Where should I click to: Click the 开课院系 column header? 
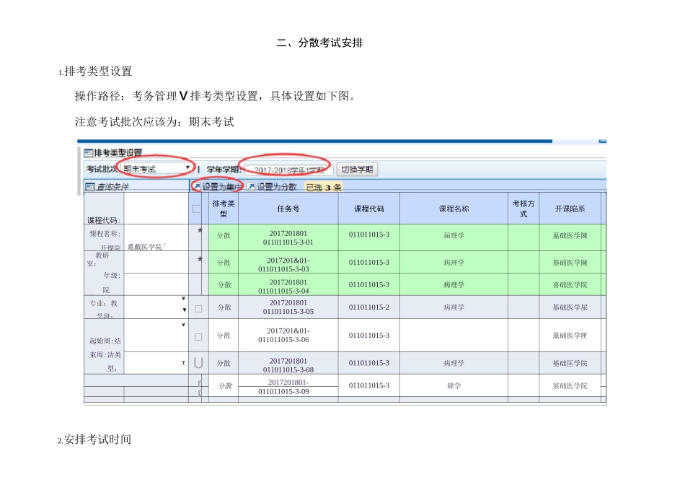(570, 209)
